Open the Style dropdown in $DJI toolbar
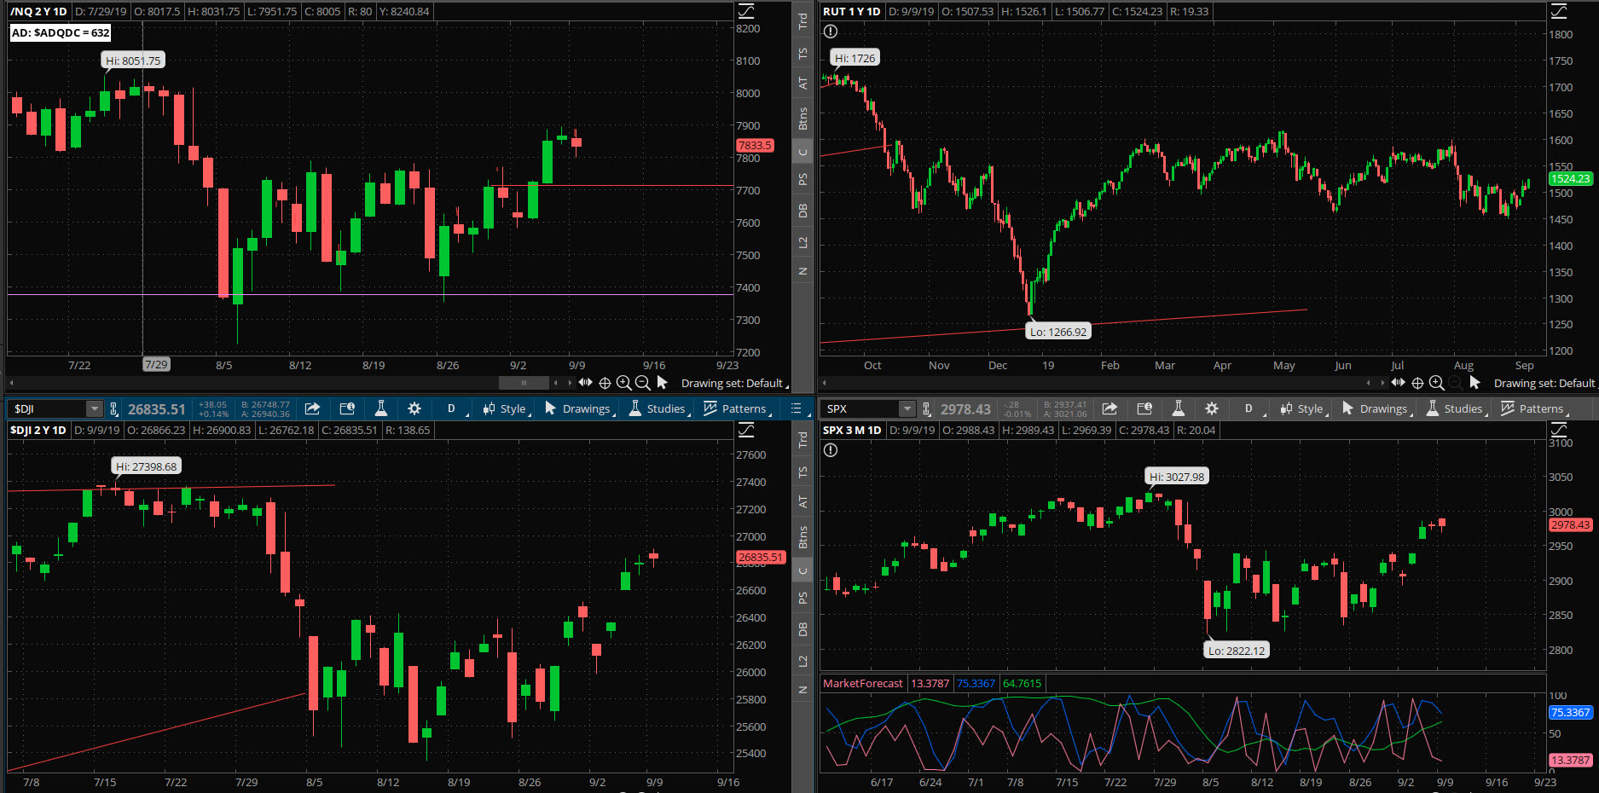1599x793 pixels. click(x=506, y=409)
